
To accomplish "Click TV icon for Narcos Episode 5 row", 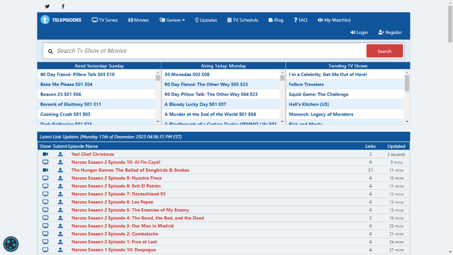I will pyautogui.click(x=45, y=210).
